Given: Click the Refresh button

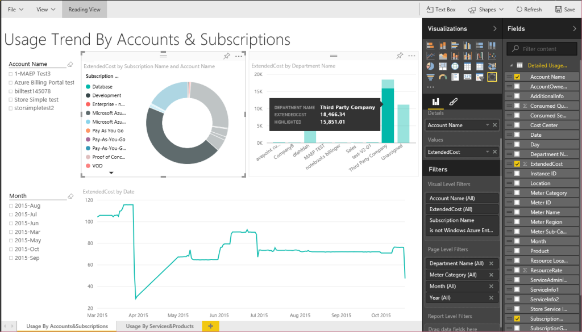Looking at the screenshot, I should pyautogui.click(x=529, y=10).
